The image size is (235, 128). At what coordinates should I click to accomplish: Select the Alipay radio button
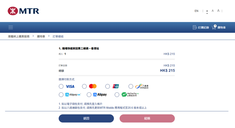pos(89,95)
